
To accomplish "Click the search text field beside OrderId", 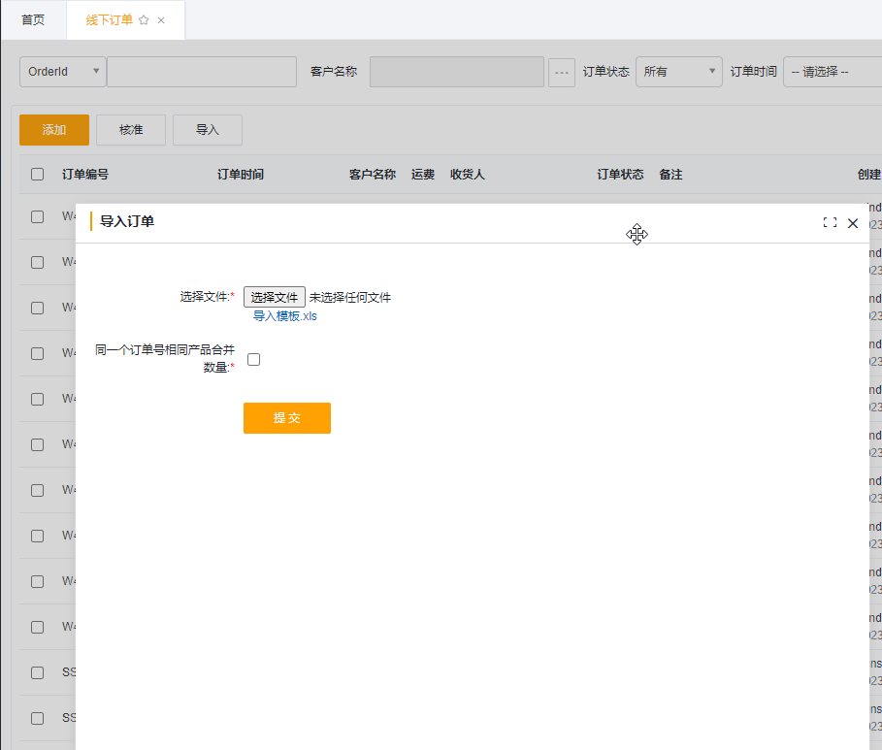I will 202,72.
